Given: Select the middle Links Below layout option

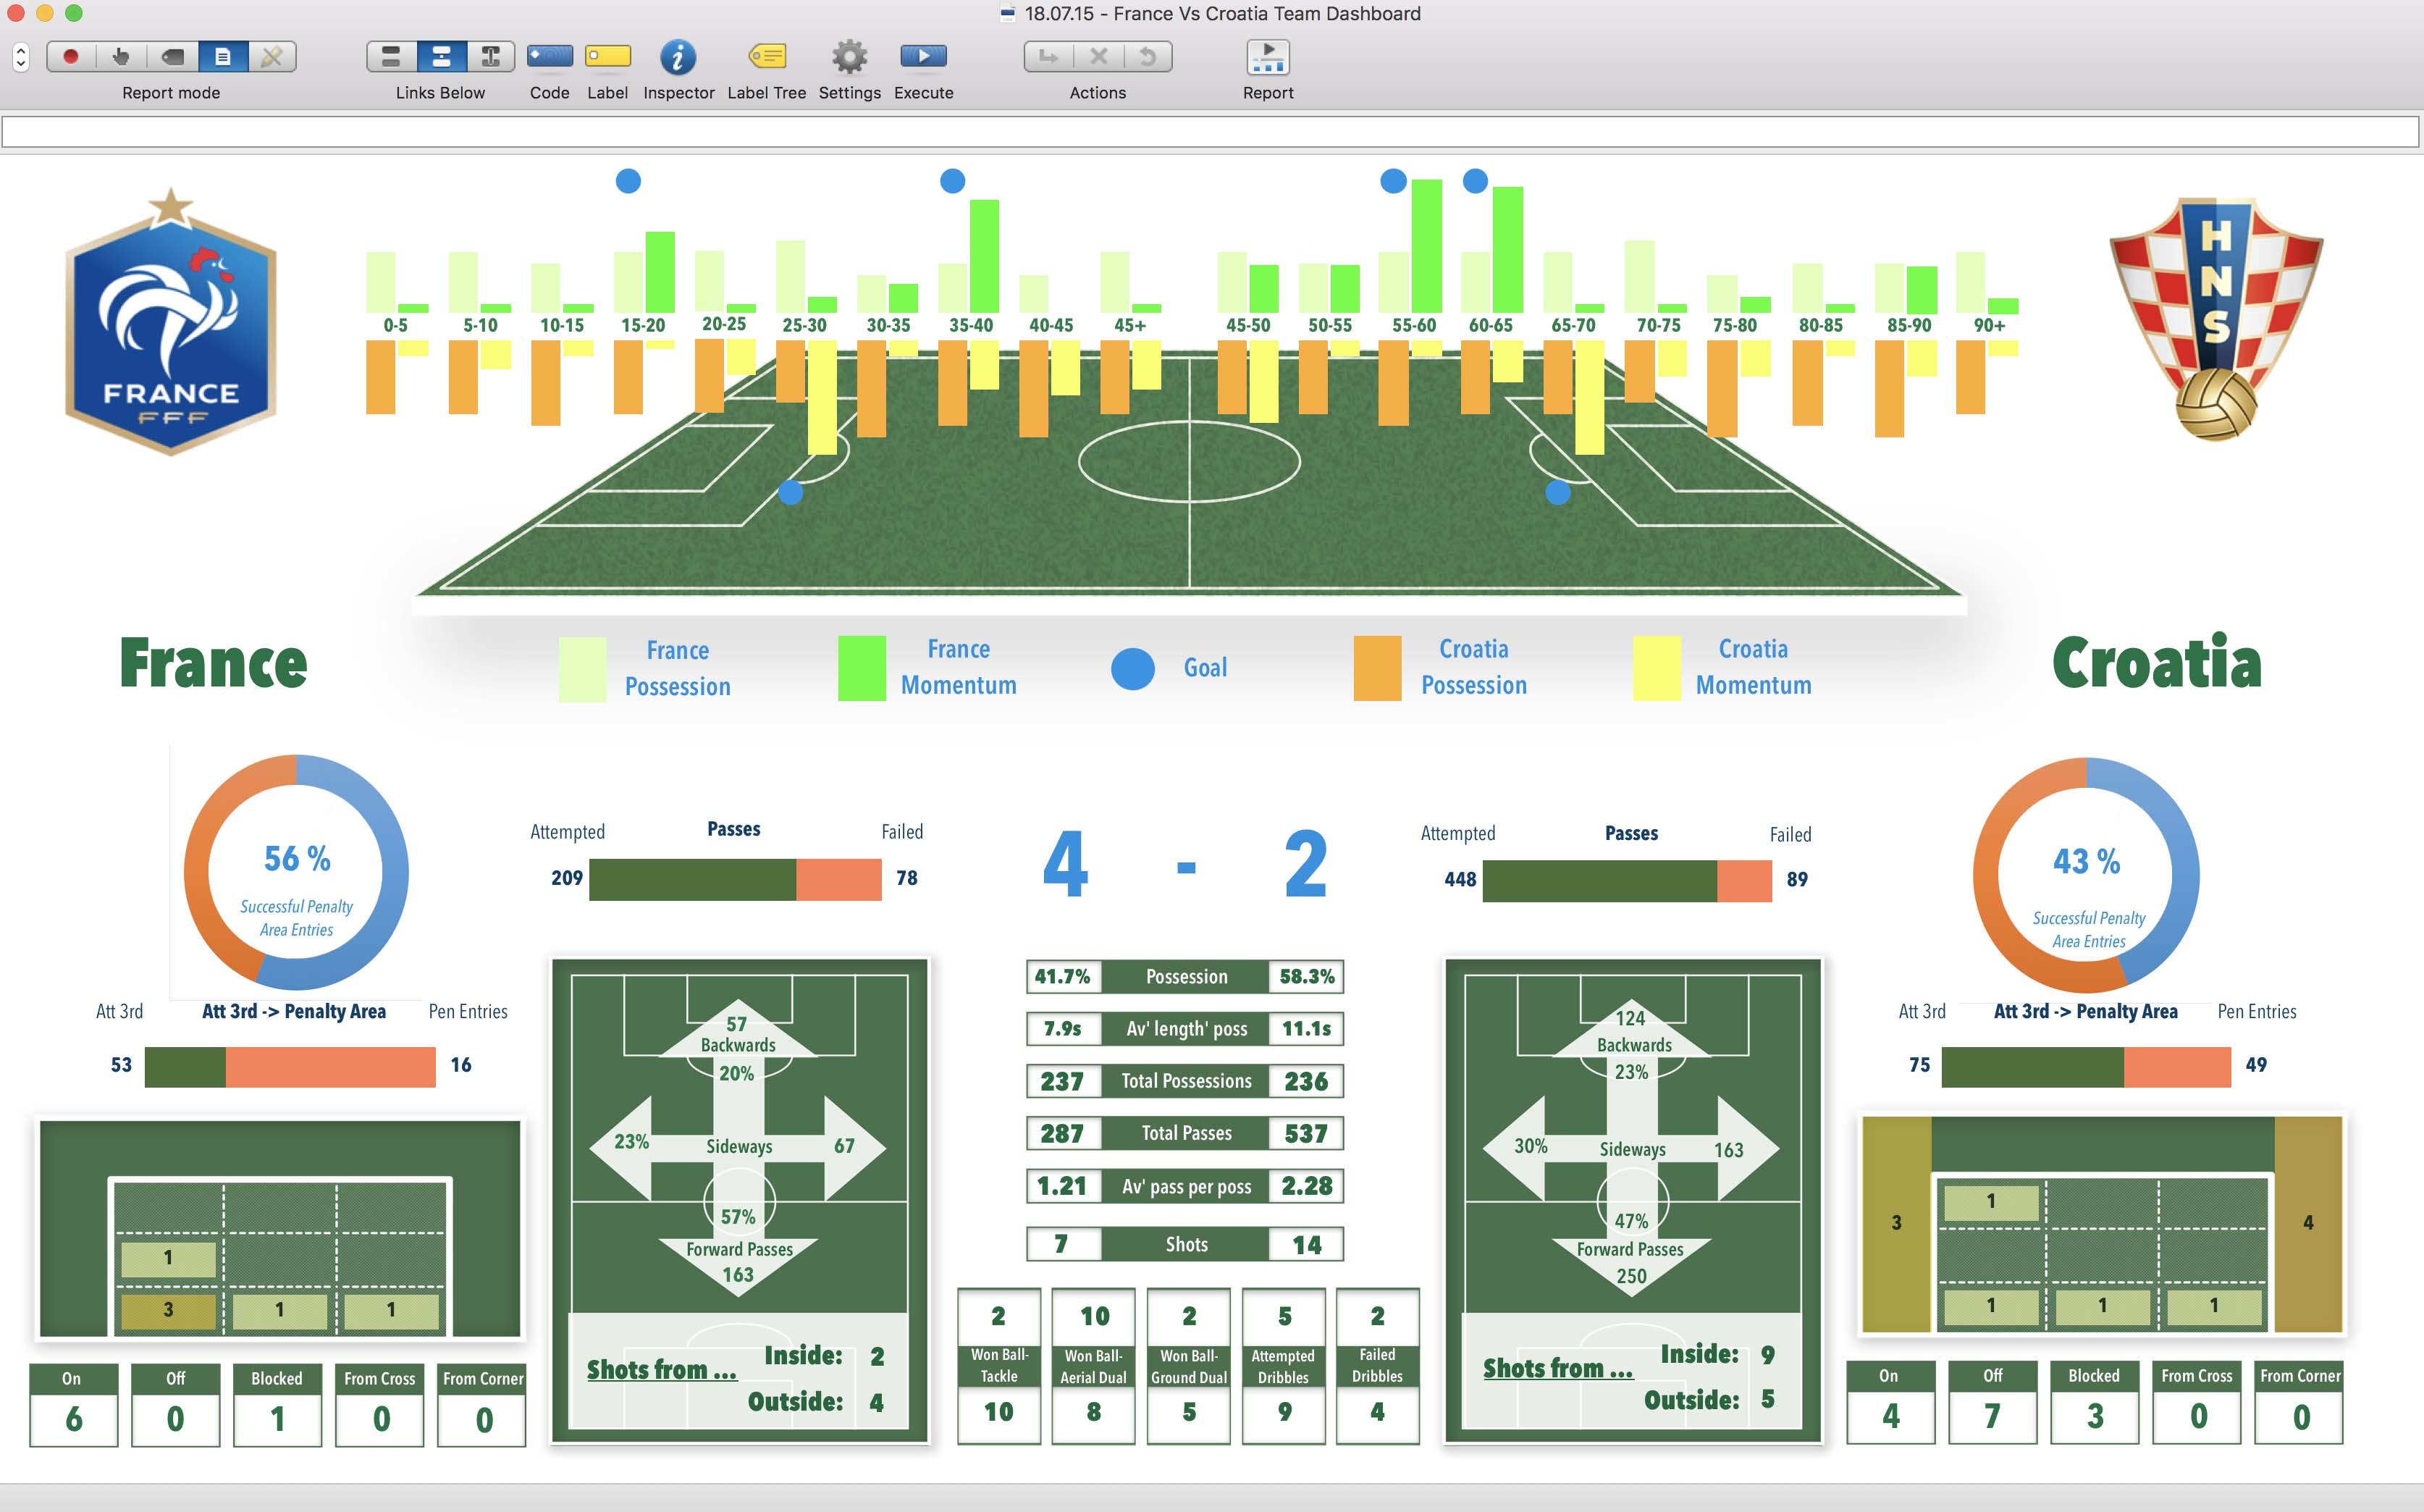Looking at the screenshot, I should [441, 57].
